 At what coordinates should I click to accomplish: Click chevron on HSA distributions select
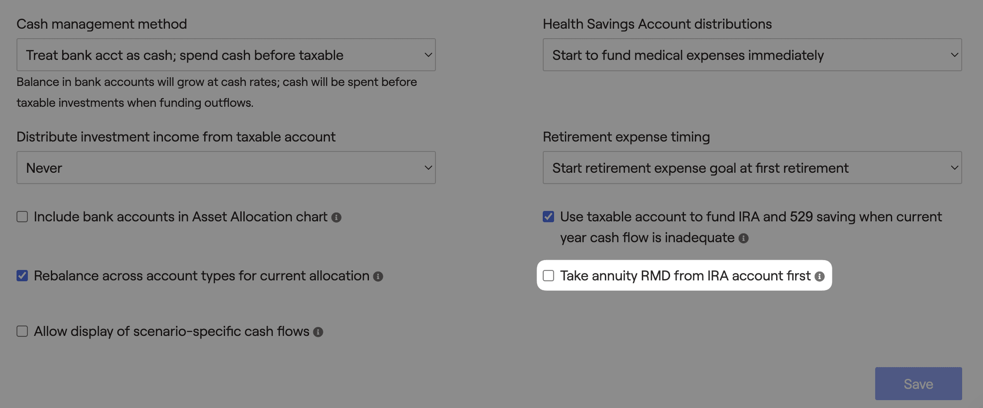click(x=954, y=55)
